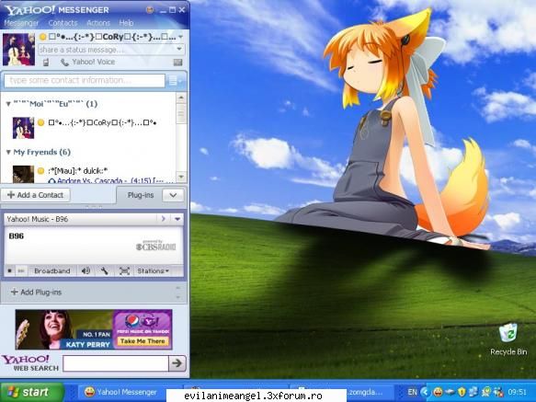
Task: Click the web search go arrow button
Action: pos(177,363)
